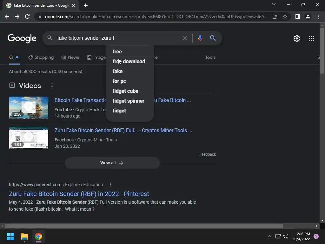Screen dimensions: 325x244
Task: Click the horizontal page scrollbar
Action: (x=144, y=226)
